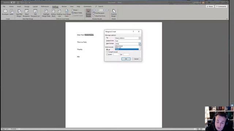Screen dimensions: 234x131
Task: Toggle the Preview Results button
Action: (x=88, y=13)
